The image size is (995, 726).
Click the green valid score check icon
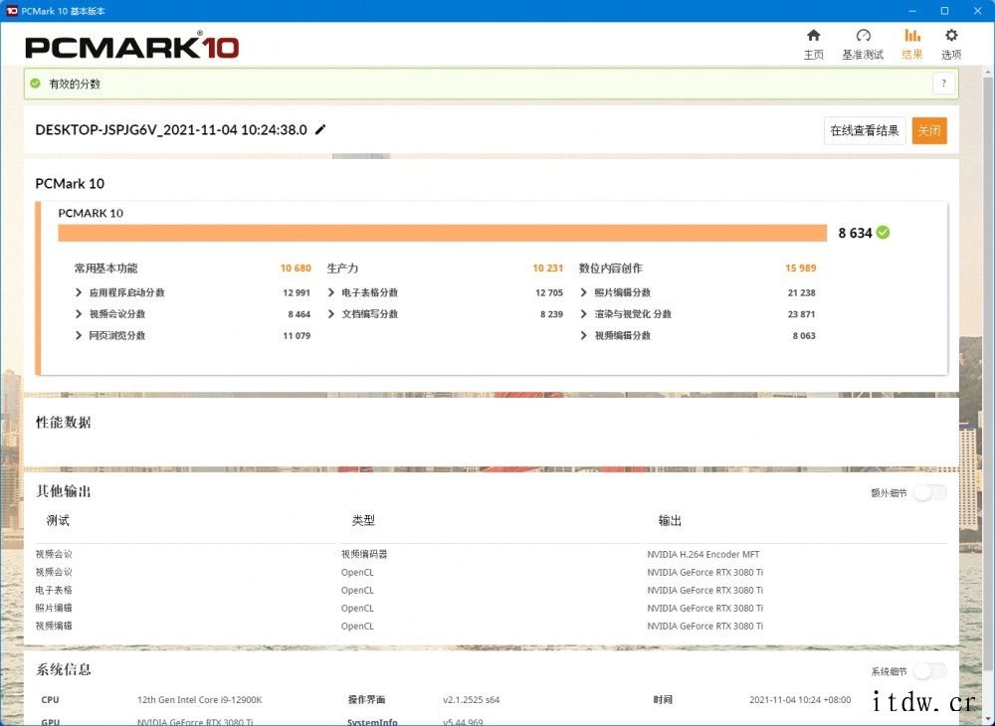click(x=36, y=84)
